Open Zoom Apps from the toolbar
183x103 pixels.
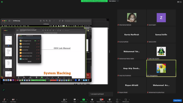pos(117,100)
